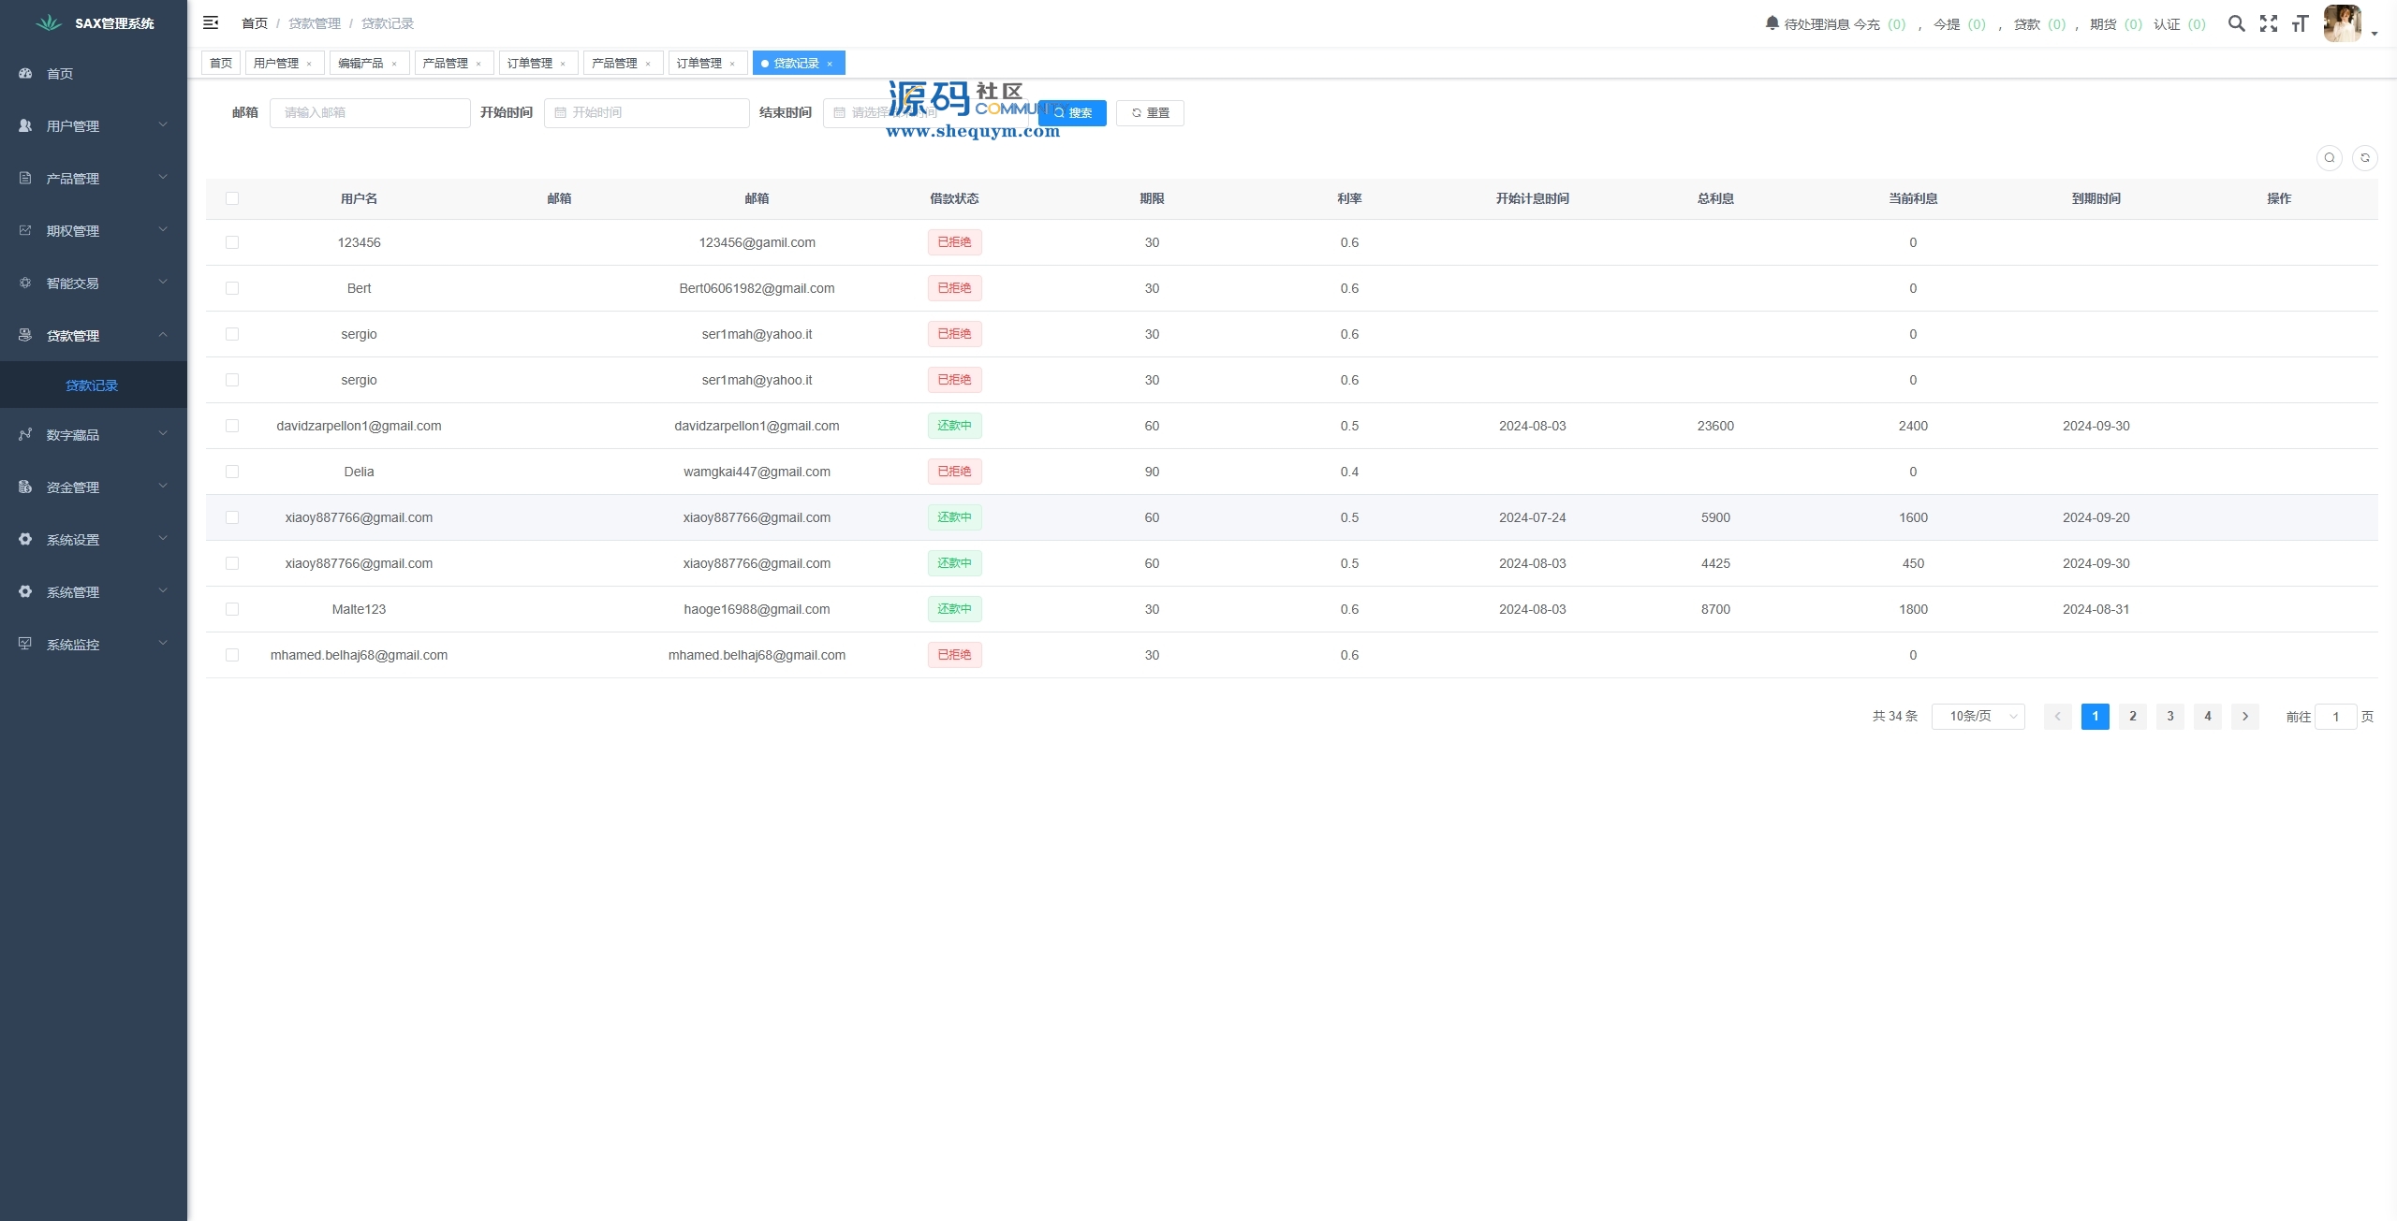Click the 重置 reset button
2397x1221 pixels.
[x=1150, y=113]
